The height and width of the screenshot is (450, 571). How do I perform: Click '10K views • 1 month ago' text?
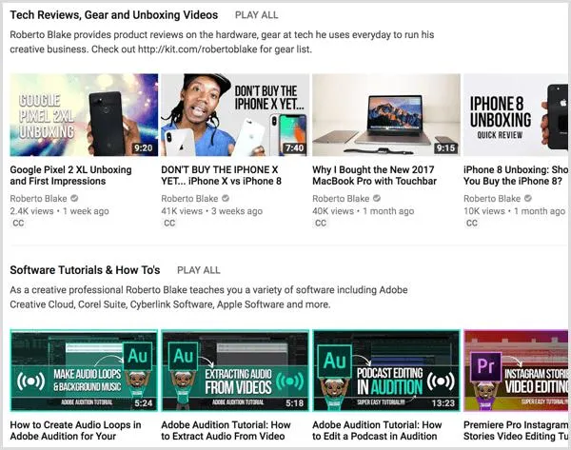pos(514,211)
